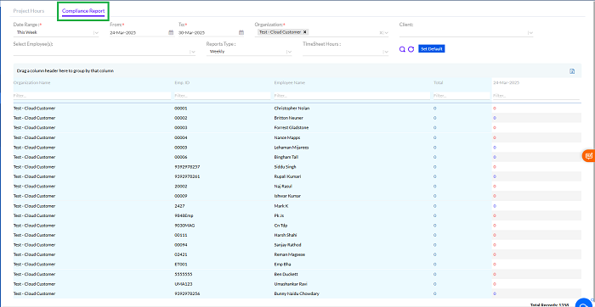Expand the Client dropdown
The width and height of the screenshot is (595, 307).
[x=530, y=32]
